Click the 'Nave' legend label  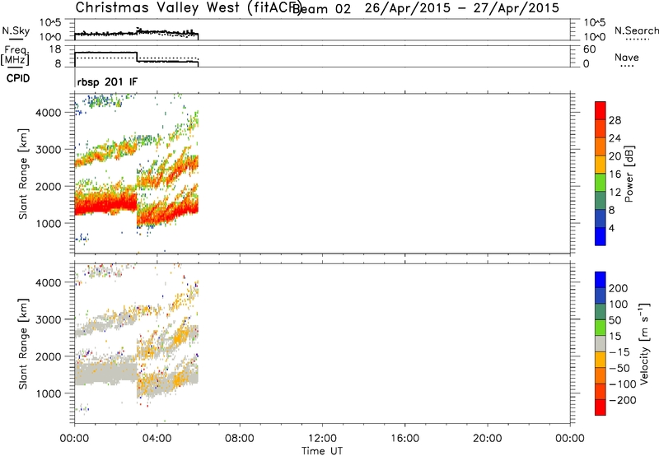point(626,57)
